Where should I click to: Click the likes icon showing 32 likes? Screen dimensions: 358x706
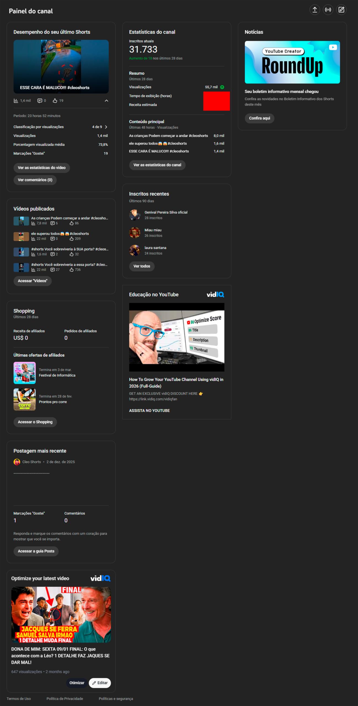pos(71,254)
